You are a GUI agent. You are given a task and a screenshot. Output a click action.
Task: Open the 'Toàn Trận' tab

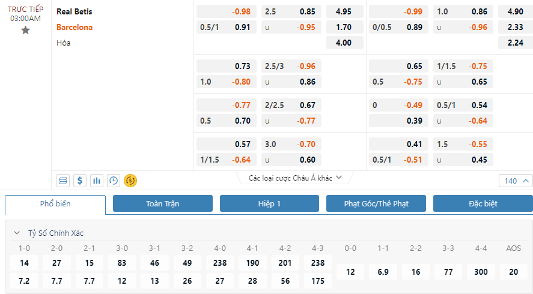[x=162, y=204]
